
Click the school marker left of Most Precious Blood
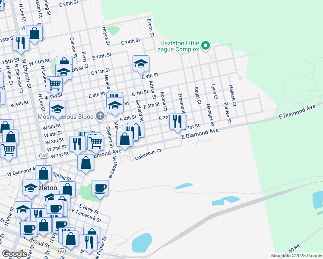coord(57,109)
